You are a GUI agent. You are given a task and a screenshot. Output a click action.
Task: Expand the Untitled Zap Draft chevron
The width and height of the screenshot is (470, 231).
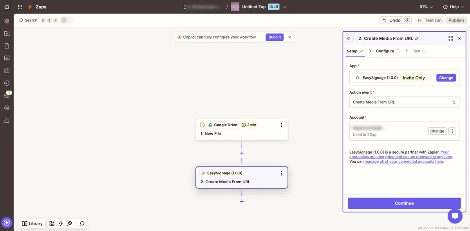284,7
